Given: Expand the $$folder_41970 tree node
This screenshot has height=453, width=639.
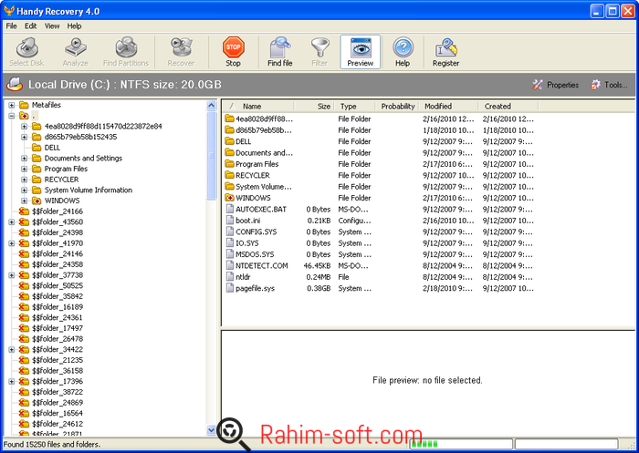Looking at the screenshot, I should click(x=11, y=243).
